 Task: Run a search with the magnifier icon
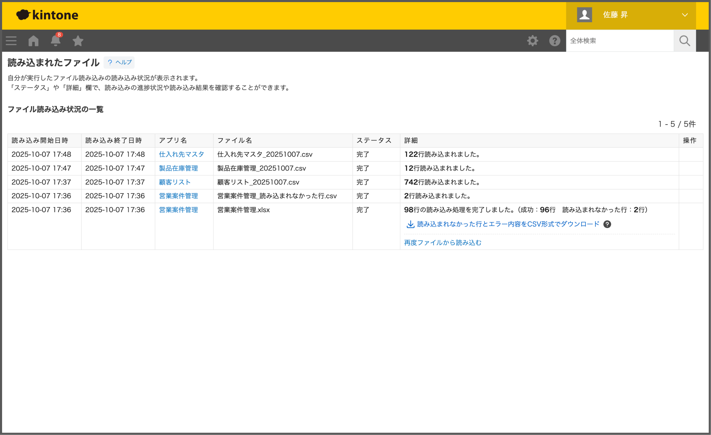tap(685, 40)
